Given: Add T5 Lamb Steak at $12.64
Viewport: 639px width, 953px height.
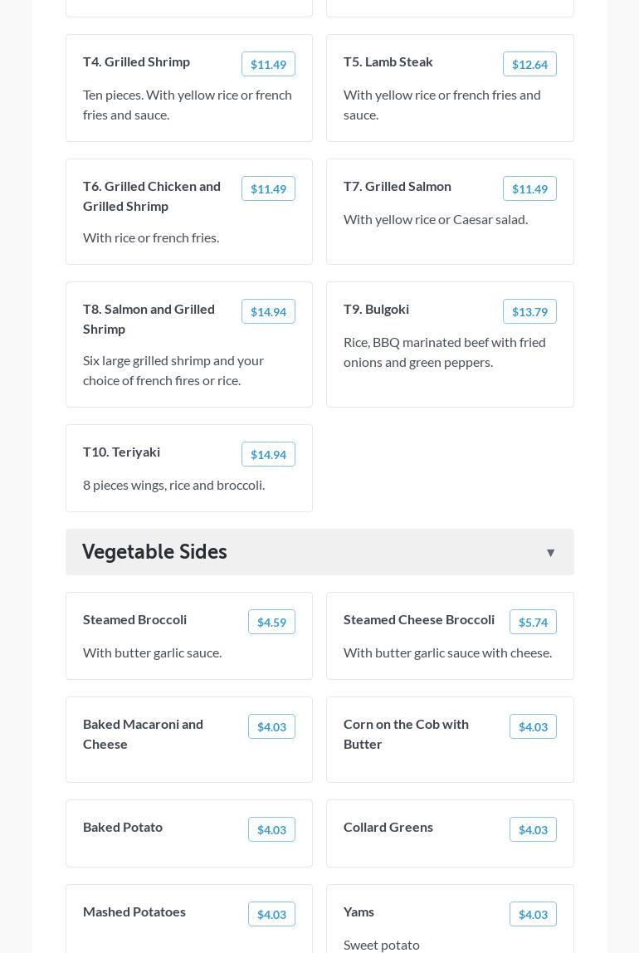Looking at the screenshot, I should tap(529, 65).
